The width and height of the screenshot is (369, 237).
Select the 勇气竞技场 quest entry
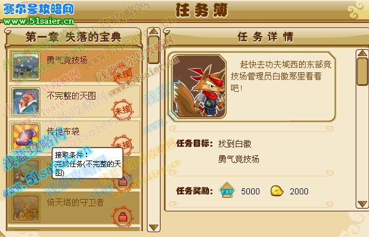click(75, 66)
